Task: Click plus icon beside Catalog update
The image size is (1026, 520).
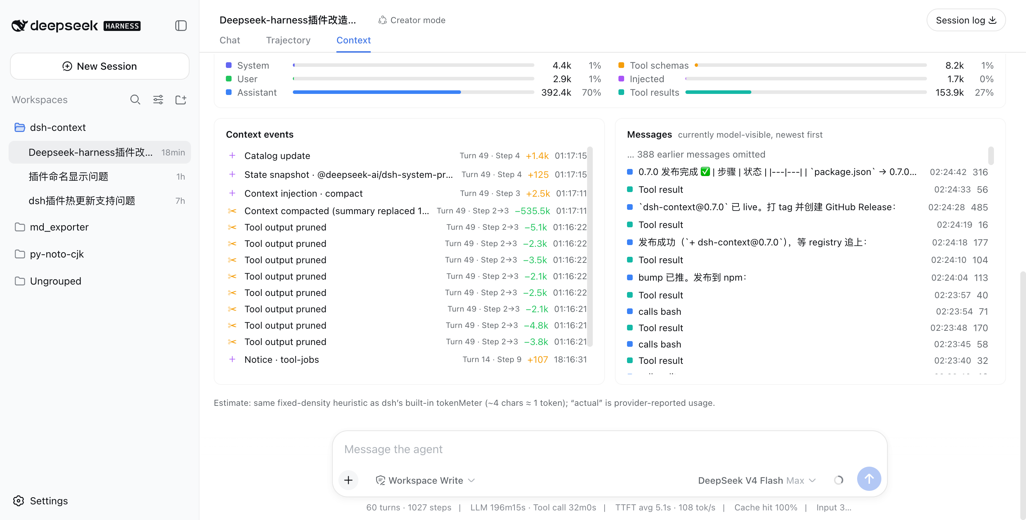Action: [x=232, y=155]
